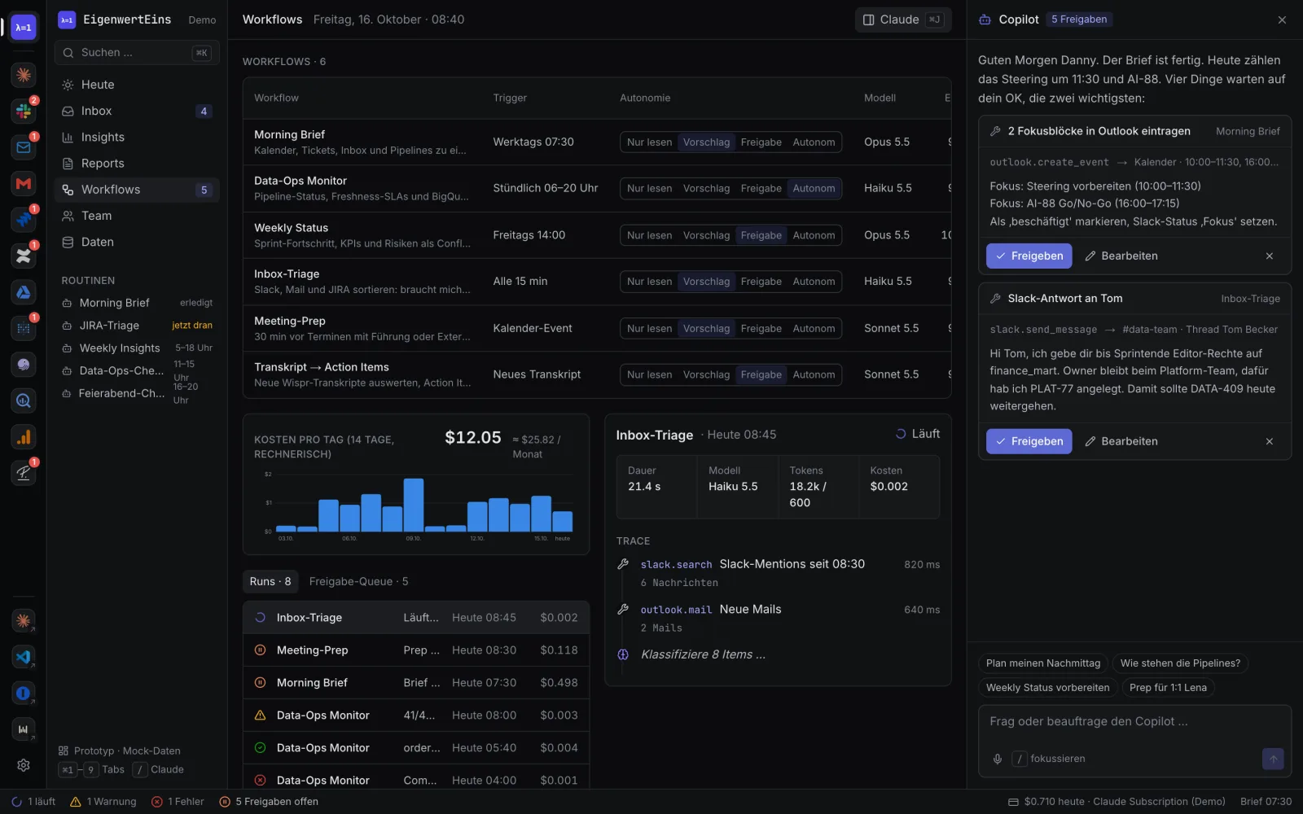This screenshot has width=1303, height=814.
Task: Open the VS Code icon in rail
Action: 24,657
